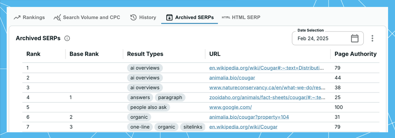Select the Archived SERPs tab

(x=190, y=17)
